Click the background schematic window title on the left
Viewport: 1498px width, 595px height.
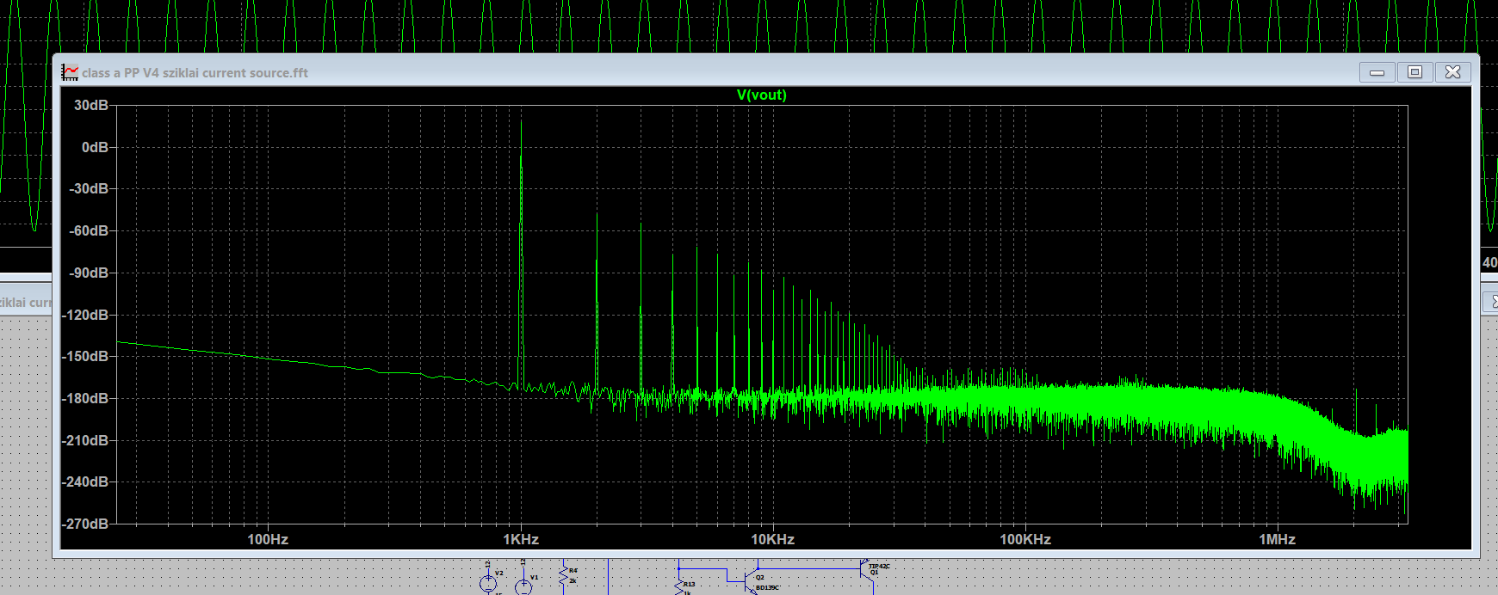coord(26,303)
